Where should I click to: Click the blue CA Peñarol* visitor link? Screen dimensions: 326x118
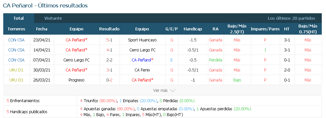(x=142, y=60)
